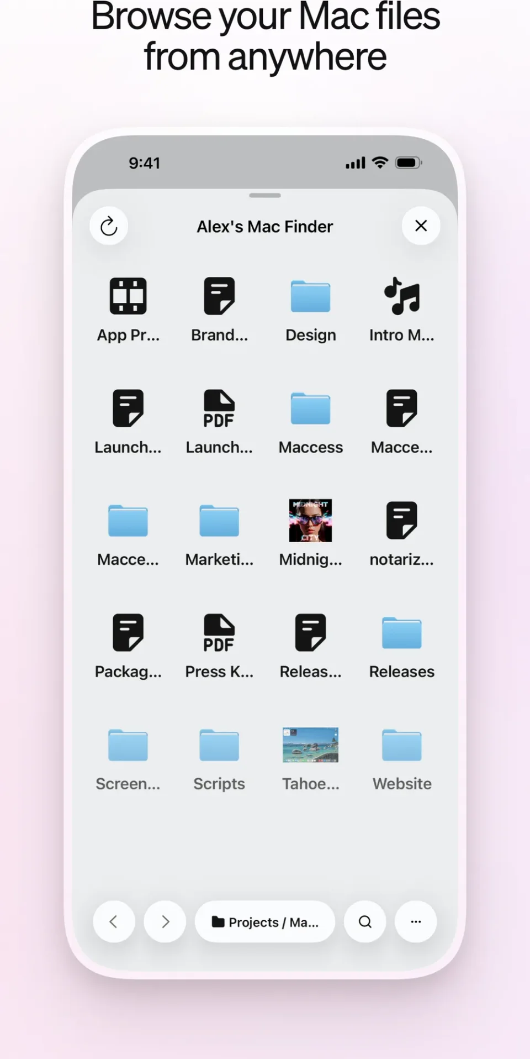The height and width of the screenshot is (1059, 530).
Task: Select the 'Packag...' file name label
Action: coord(128,672)
